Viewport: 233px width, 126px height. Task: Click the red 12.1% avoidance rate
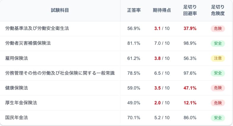coord(190,103)
